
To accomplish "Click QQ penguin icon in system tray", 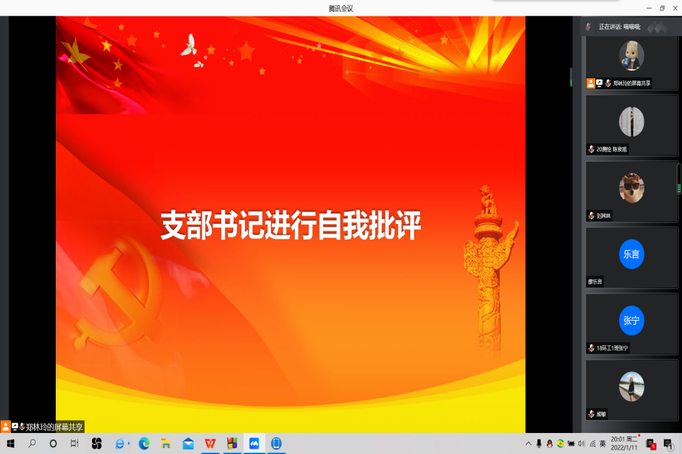I will pyautogui.click(x=549, y=444).
